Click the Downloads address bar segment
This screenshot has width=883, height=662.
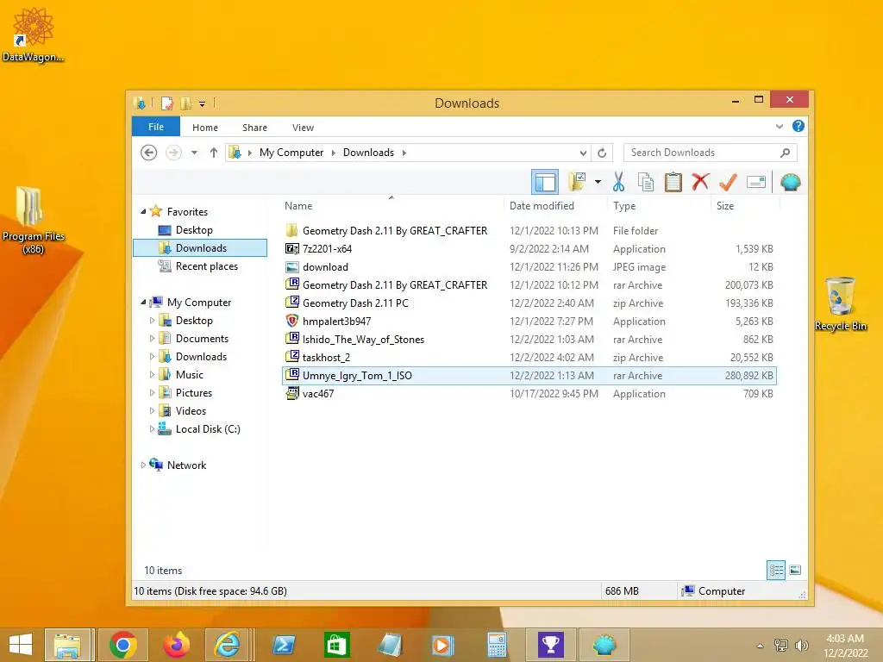pos(368,153)
